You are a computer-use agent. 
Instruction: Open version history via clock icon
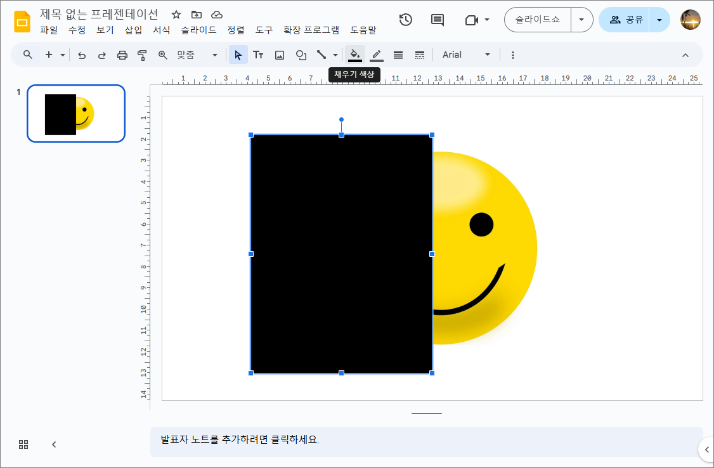406,20
